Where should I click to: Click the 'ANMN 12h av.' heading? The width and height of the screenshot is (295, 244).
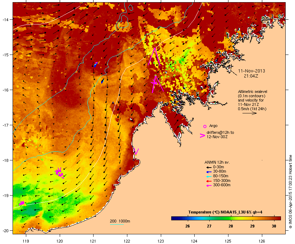point(217,162)
